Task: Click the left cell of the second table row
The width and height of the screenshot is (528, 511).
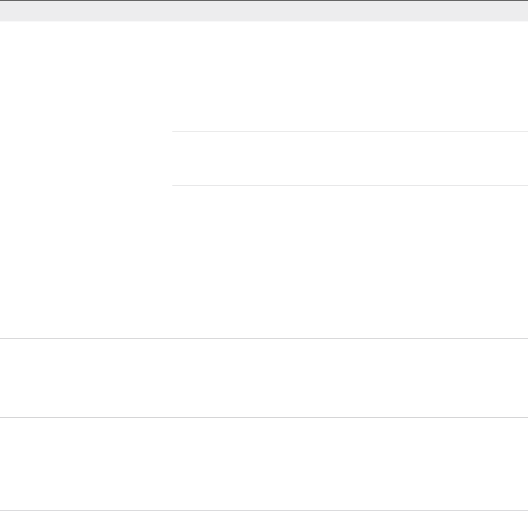Action: tap(86, 378)
